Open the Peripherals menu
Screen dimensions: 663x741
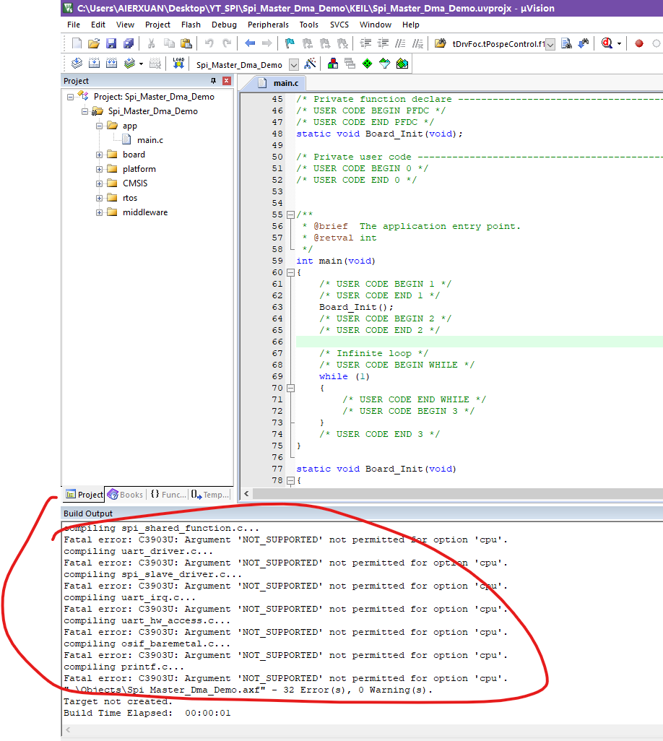tap(268, 25)
